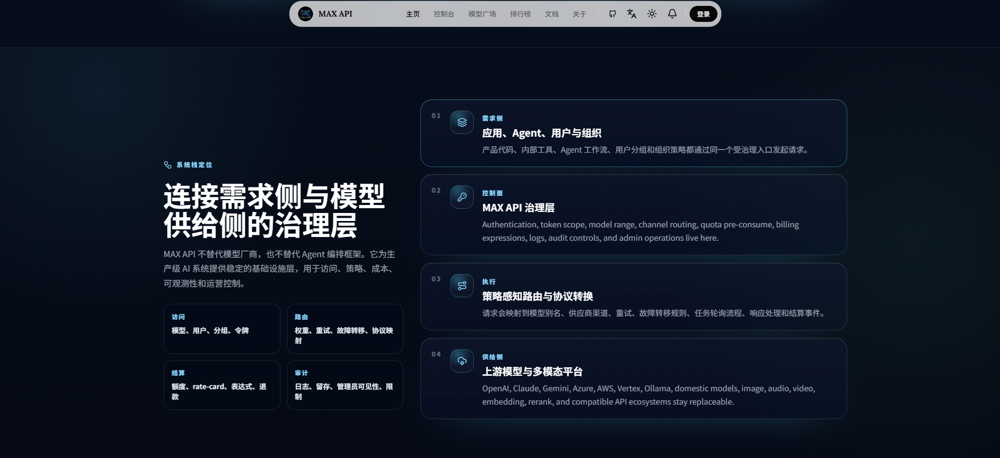Open the 模型广场 nav item
The image size is (1000, 458).
[x=482, y=14]
